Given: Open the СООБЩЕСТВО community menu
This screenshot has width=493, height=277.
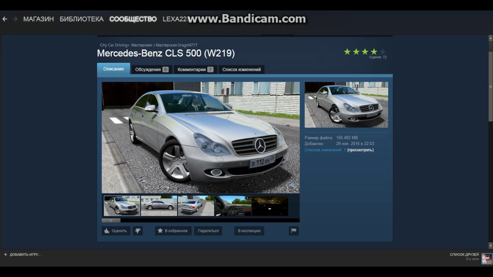Looking at the screenshot, I should point(133,19).
